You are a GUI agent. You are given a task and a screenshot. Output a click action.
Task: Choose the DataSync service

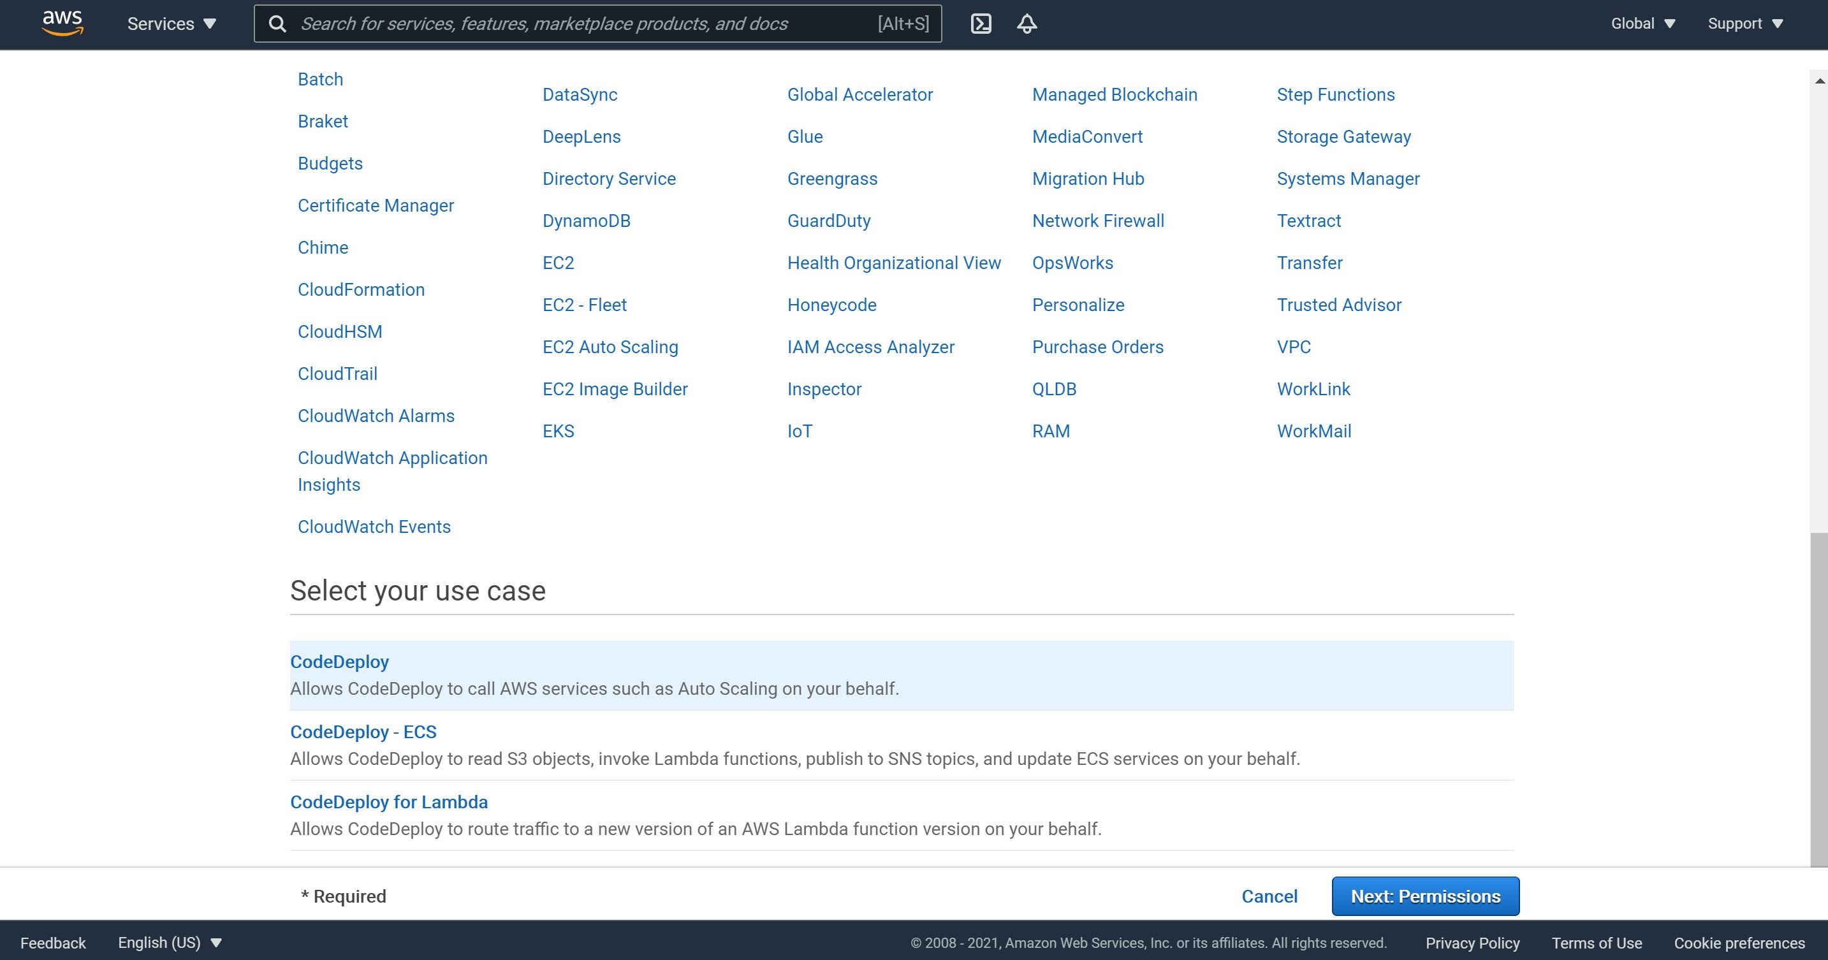tap(580, 94)
